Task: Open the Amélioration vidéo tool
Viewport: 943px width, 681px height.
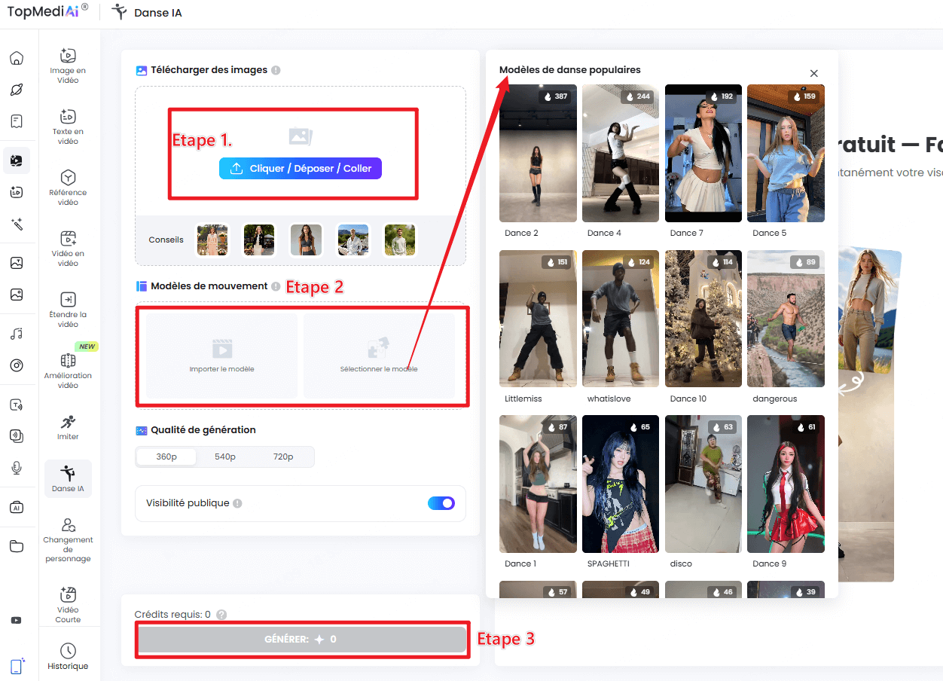Action: click(x=69, y=371)
